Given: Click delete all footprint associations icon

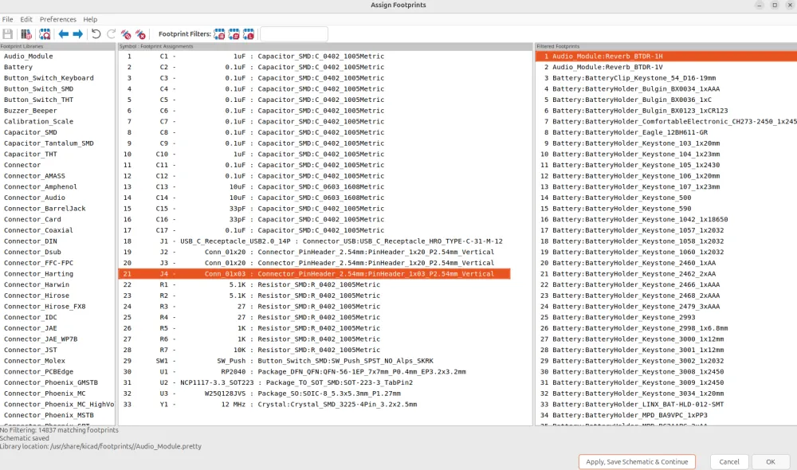Looking at the screenshot, I should click(x=141, y=34).
